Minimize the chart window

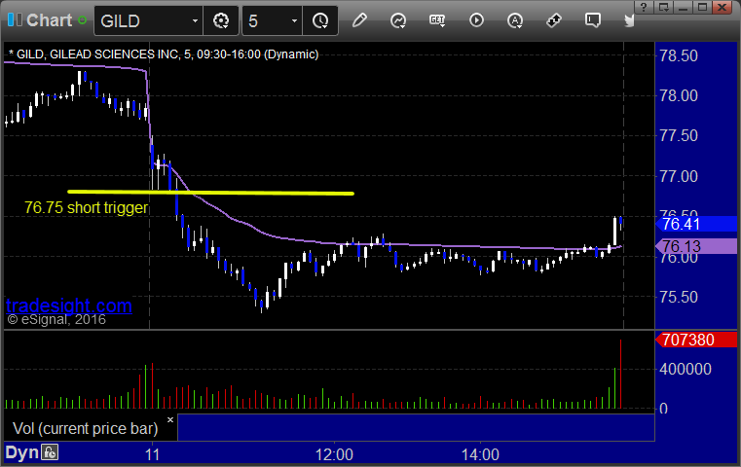click(684, 7)
